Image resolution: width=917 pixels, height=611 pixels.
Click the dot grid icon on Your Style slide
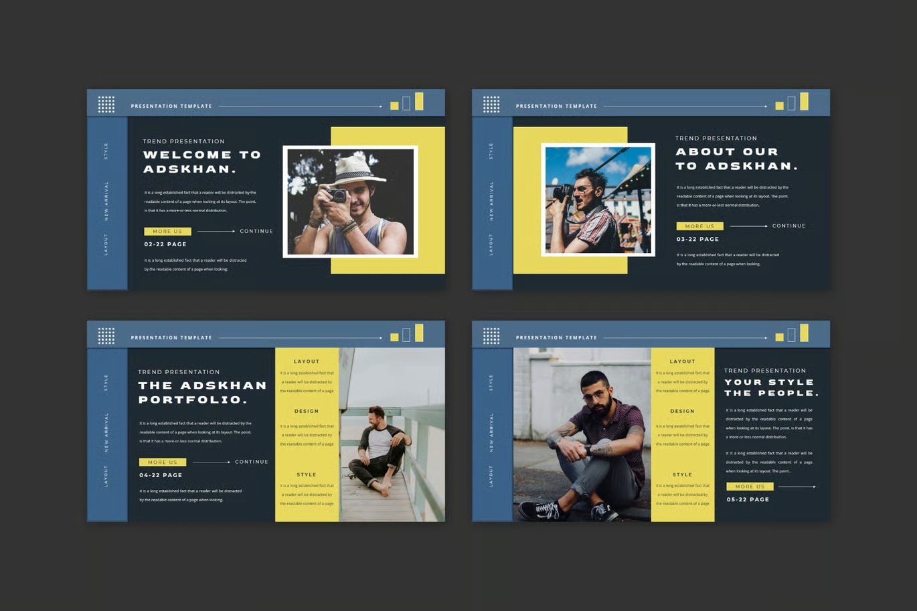491,336
